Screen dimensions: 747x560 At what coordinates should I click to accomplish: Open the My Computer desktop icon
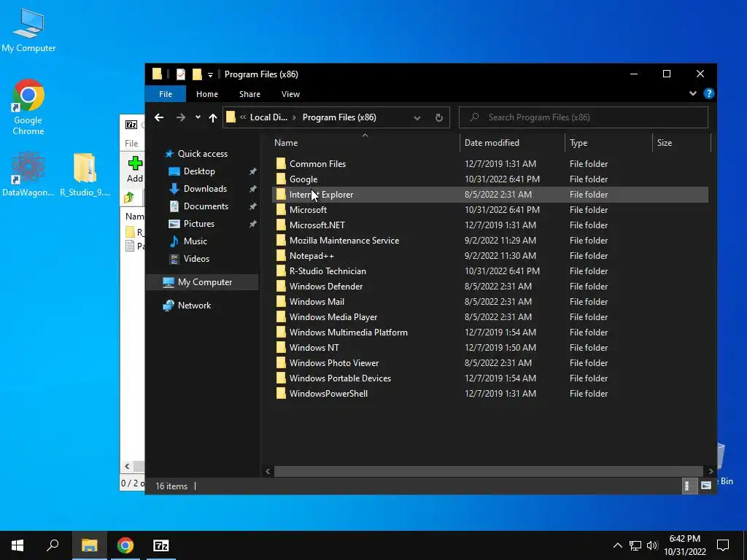click(28, 30)
